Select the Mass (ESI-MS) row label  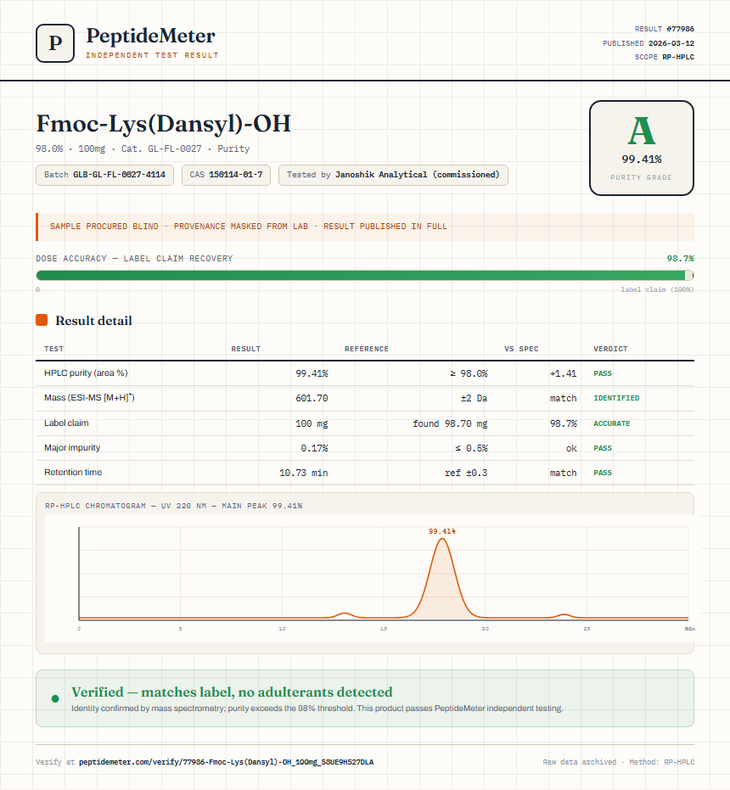coord(89,397)
